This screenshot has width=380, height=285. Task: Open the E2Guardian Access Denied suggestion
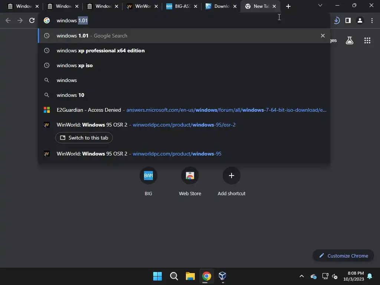point(184,110)
